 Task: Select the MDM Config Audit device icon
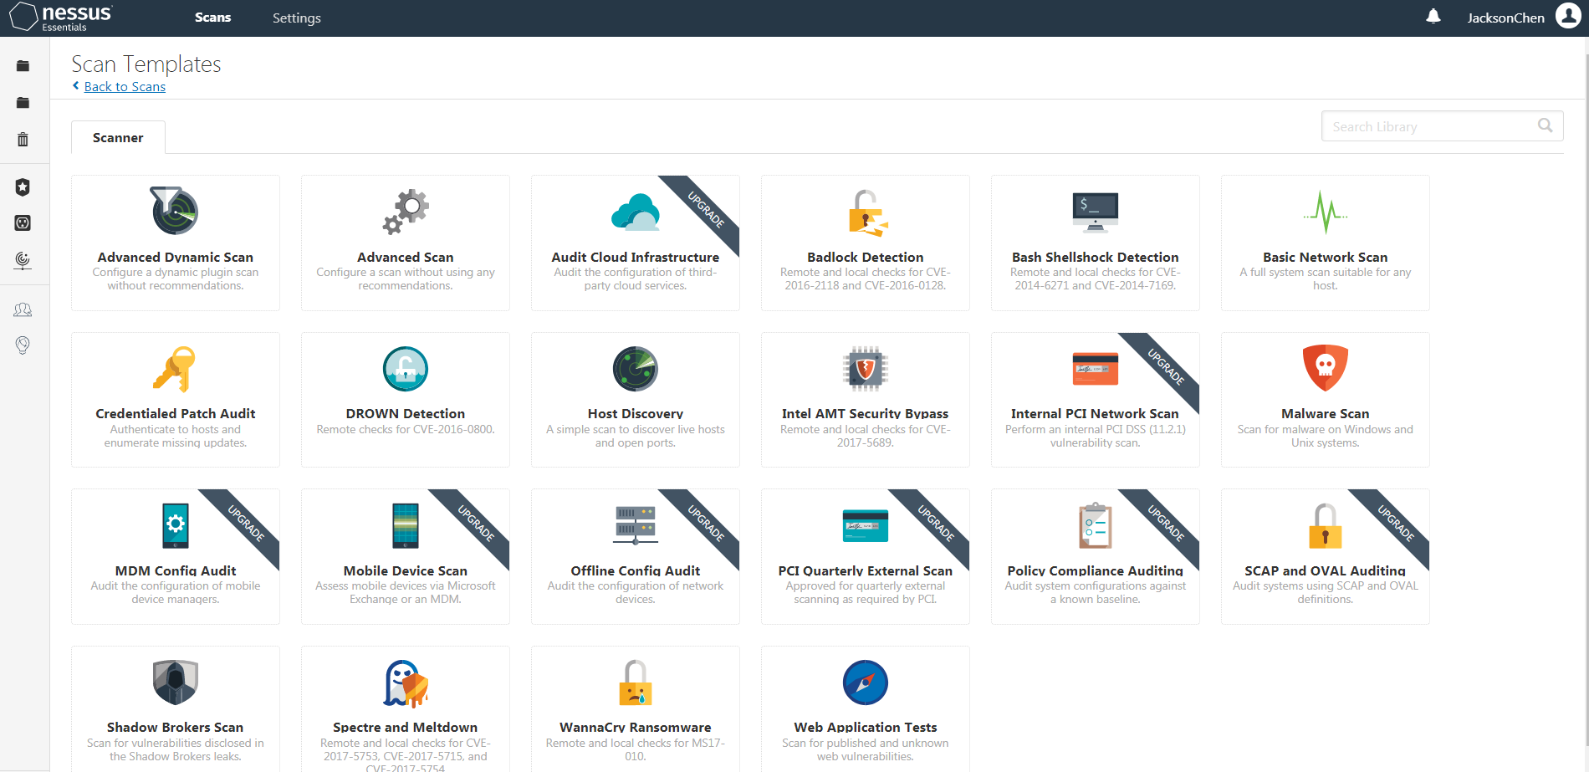(176, 525)
